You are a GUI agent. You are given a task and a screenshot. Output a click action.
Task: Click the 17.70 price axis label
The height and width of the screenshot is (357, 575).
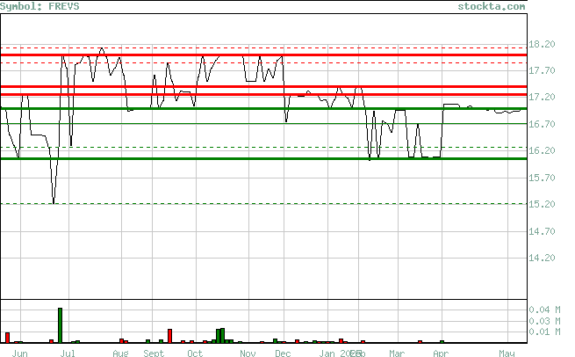pyautogui.click(x=542, y=70)
